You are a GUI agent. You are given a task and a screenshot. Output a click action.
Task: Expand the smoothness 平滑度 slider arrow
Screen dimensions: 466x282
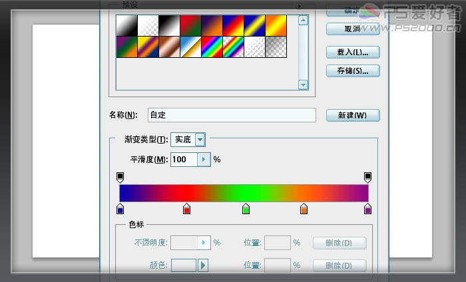204,160
